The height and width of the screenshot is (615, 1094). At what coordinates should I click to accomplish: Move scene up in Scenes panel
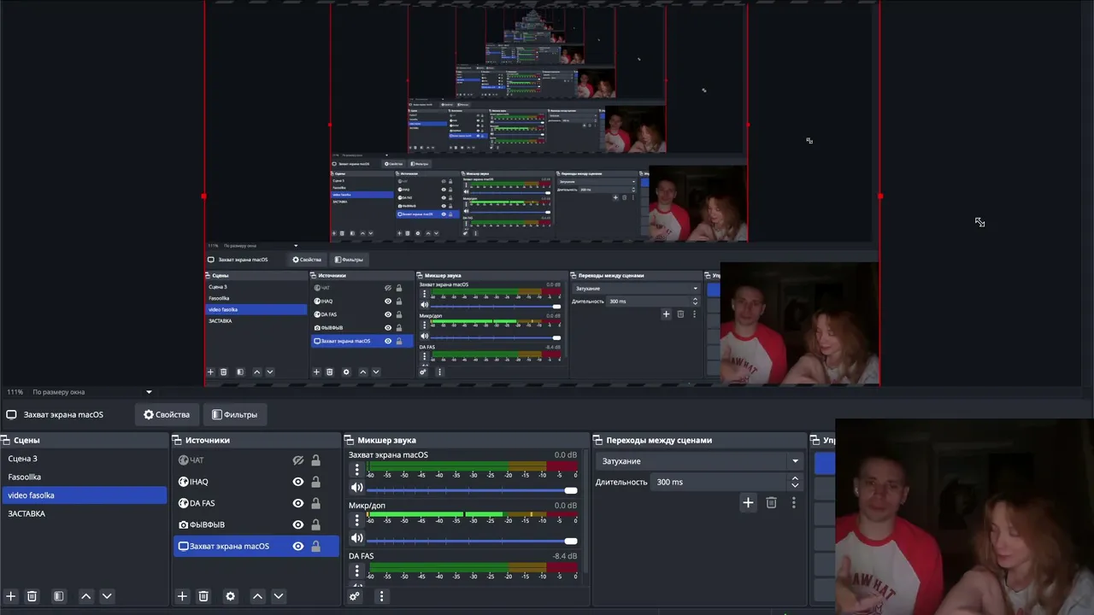point(85,596)
